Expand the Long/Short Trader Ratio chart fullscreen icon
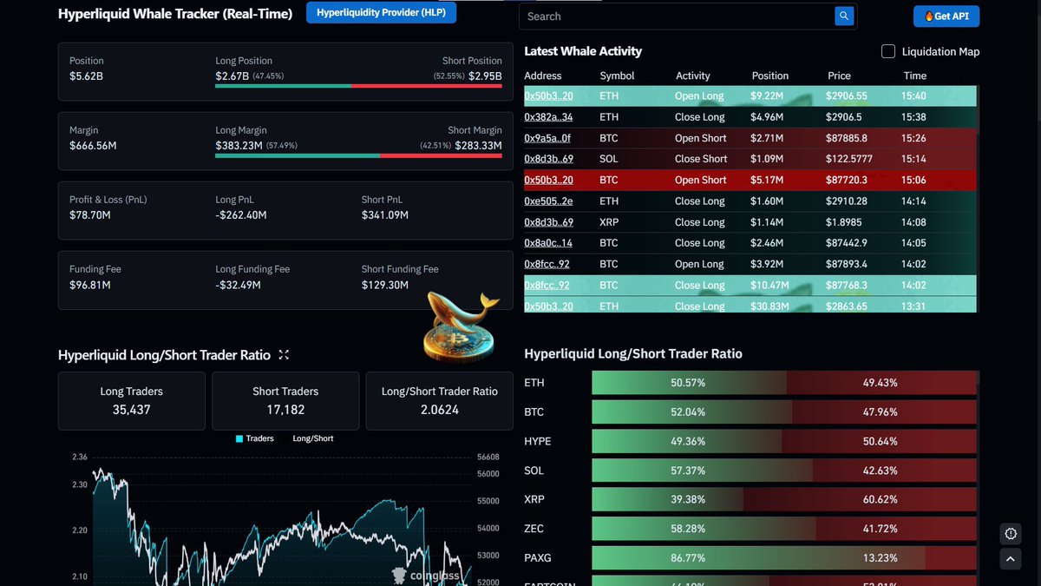This screenshot has height=586, width=1041. [284, 355]
